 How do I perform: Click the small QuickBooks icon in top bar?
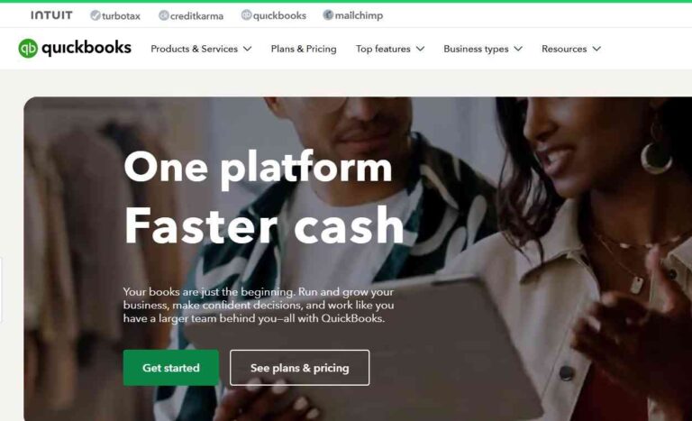point(246,15)
